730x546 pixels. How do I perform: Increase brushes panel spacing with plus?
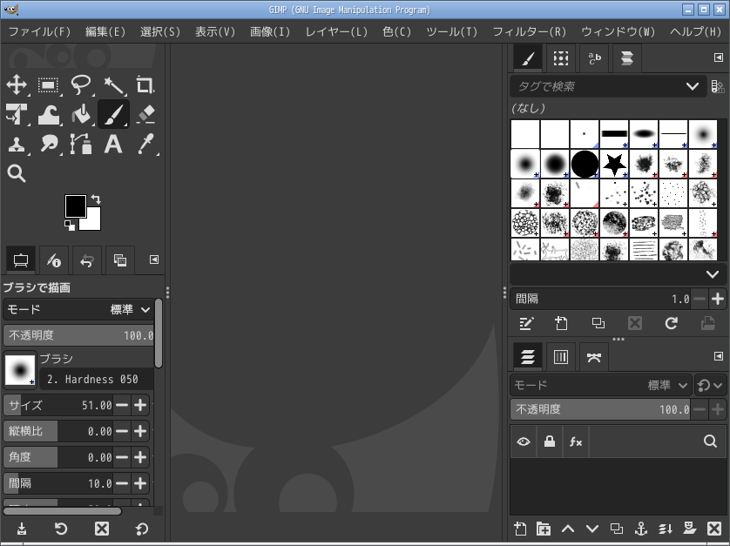tap(718, 299)
